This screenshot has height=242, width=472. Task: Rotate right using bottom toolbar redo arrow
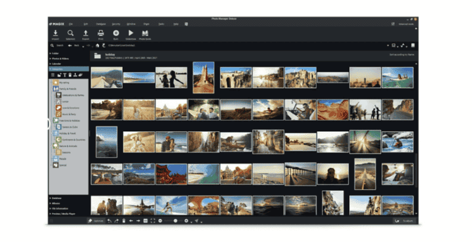[x=116, y=221]
